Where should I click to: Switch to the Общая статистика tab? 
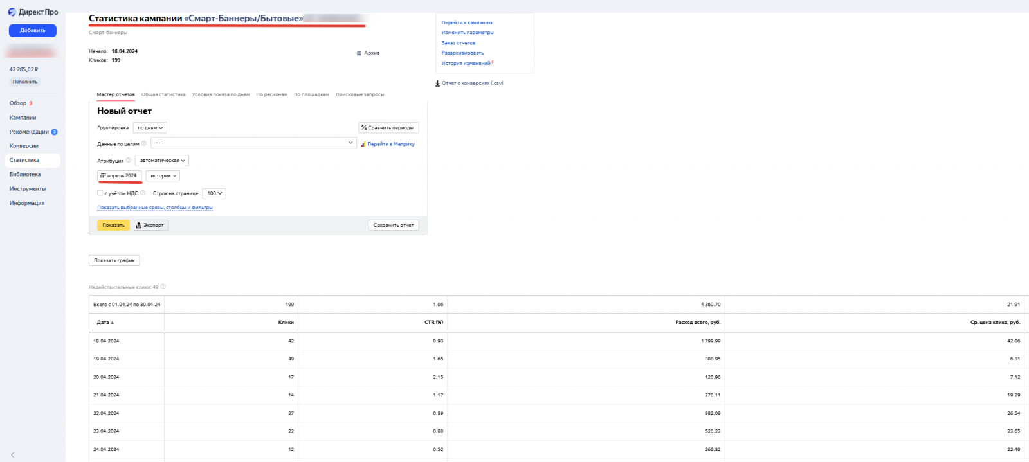[163, 94]
